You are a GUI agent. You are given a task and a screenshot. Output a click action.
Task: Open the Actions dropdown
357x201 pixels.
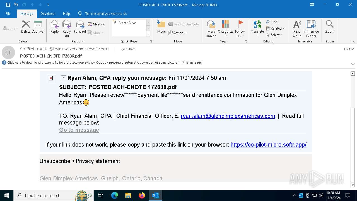coord(178,33)
